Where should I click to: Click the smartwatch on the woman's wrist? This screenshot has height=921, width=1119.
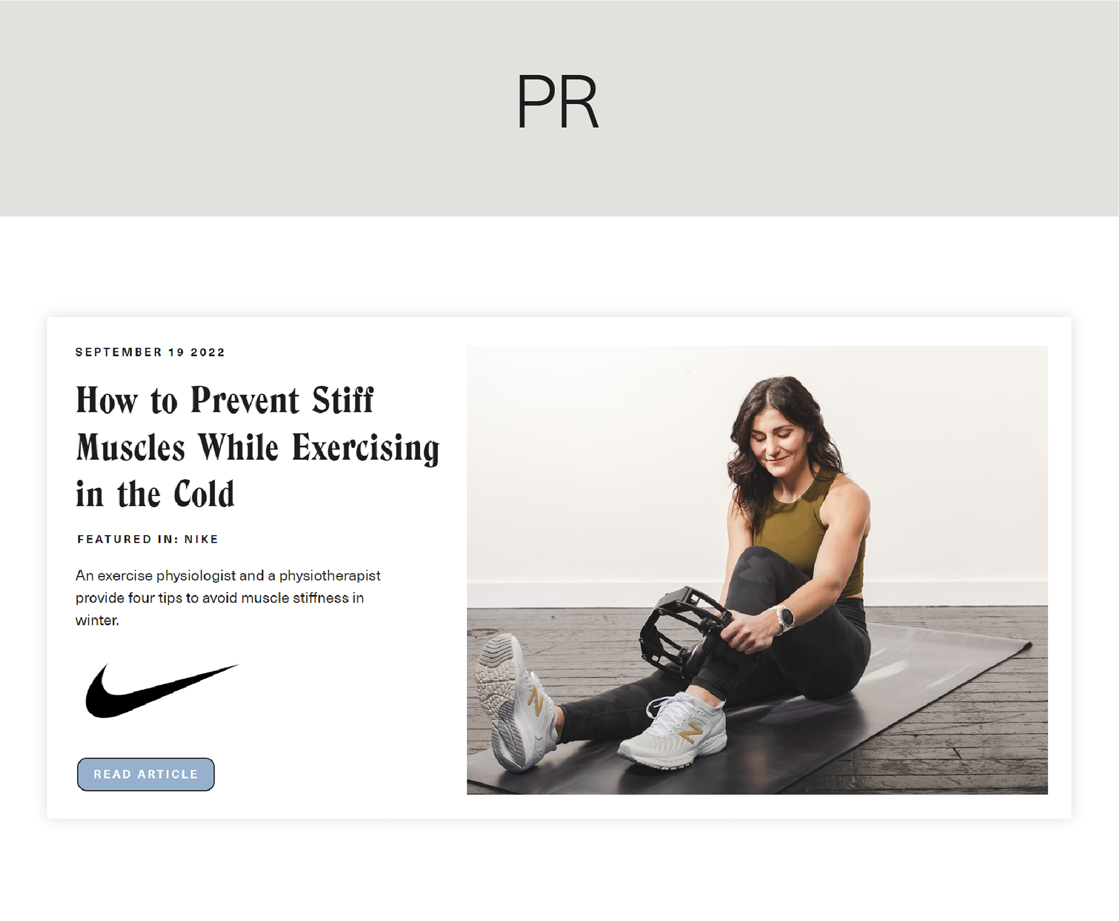pyautogui.click(x=784, y=619)
